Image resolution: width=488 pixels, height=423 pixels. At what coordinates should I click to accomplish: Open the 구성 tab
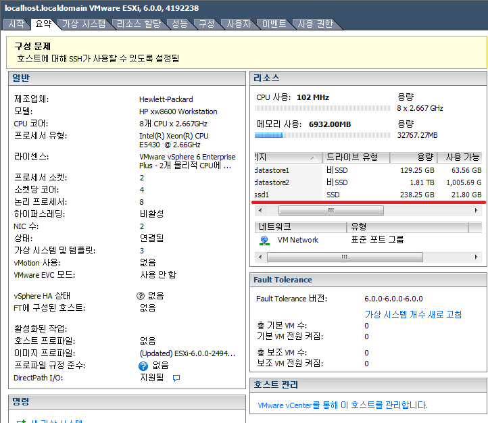point(207,24)
